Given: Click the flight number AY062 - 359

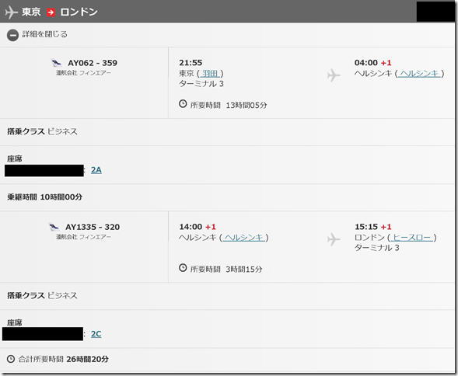Looking at the screenshot, I should click(93, 63).
